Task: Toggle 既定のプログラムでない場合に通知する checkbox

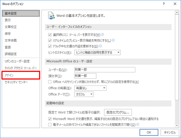Action: click(x=50, y=119)
